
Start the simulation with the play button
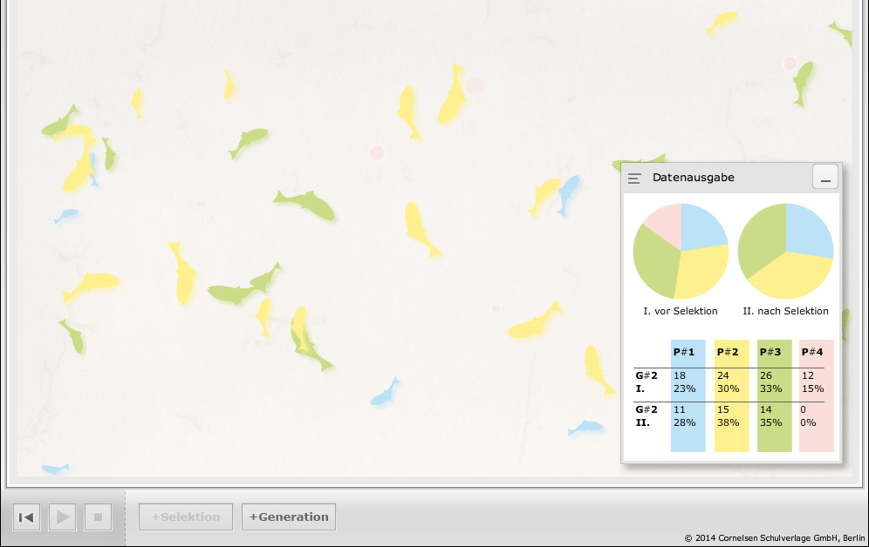[62, 517]
